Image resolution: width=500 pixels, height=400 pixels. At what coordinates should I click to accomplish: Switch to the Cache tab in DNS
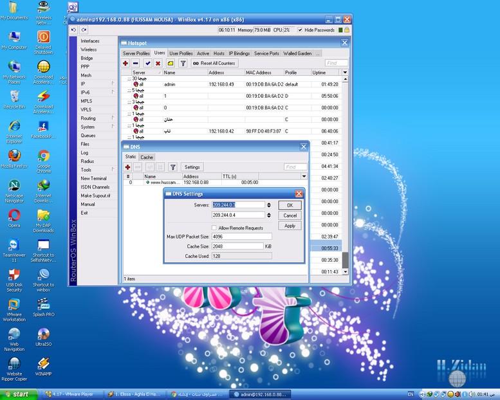(x=147, y=158)
